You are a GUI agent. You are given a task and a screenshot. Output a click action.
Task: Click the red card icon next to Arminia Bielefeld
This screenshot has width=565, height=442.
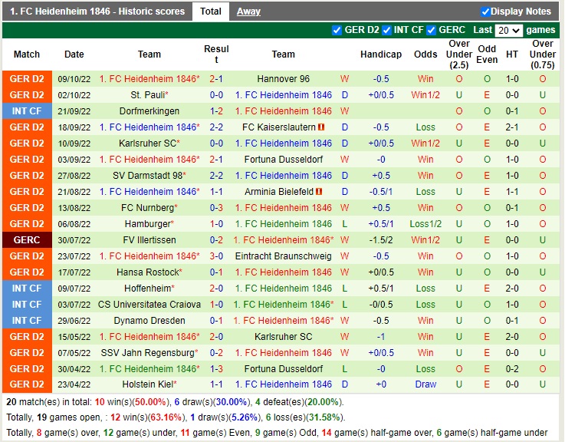click(319, 192)
